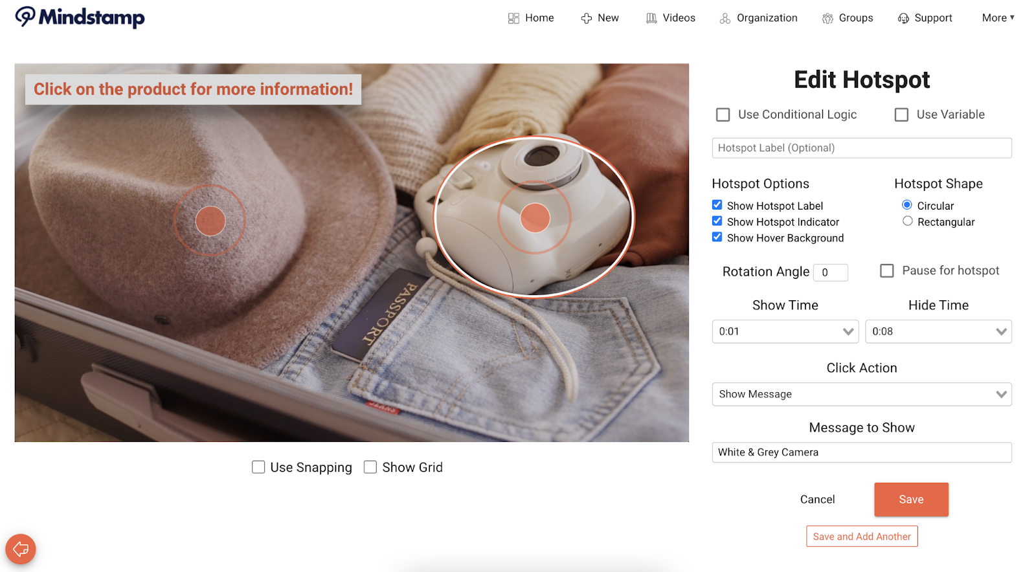Open the Hide Time dropdown
Image resolution: width=1036 pixels, height=572 pixels.
coord(938,331)
